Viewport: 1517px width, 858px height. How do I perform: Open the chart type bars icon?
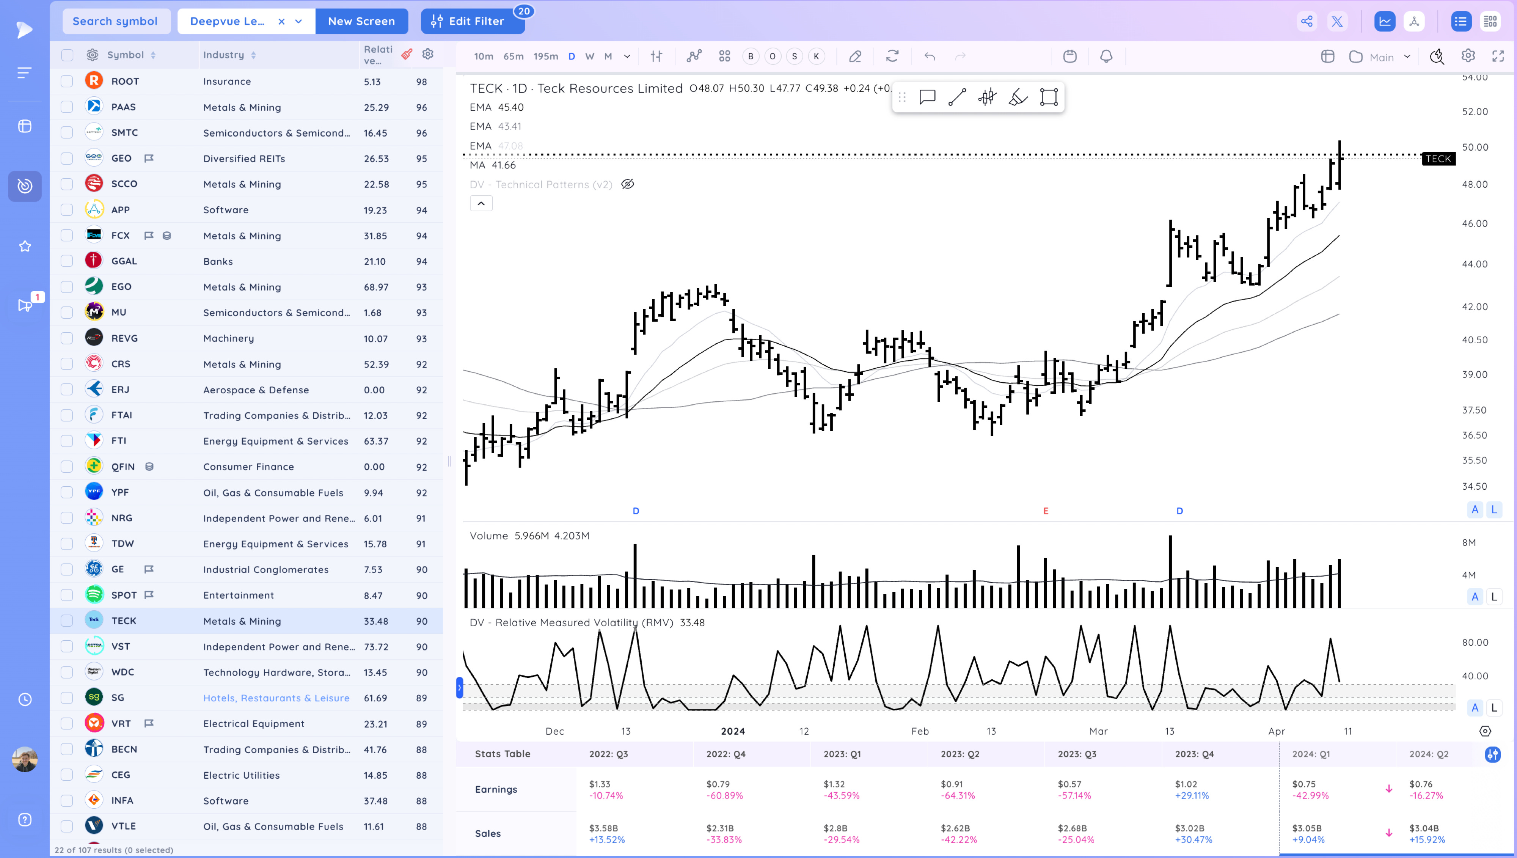[x=656, y=56]
